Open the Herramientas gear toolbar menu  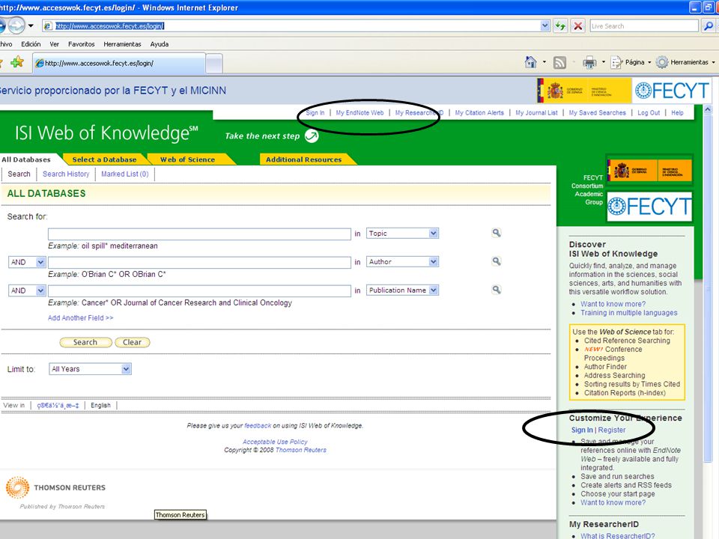(x=685, y=62)
